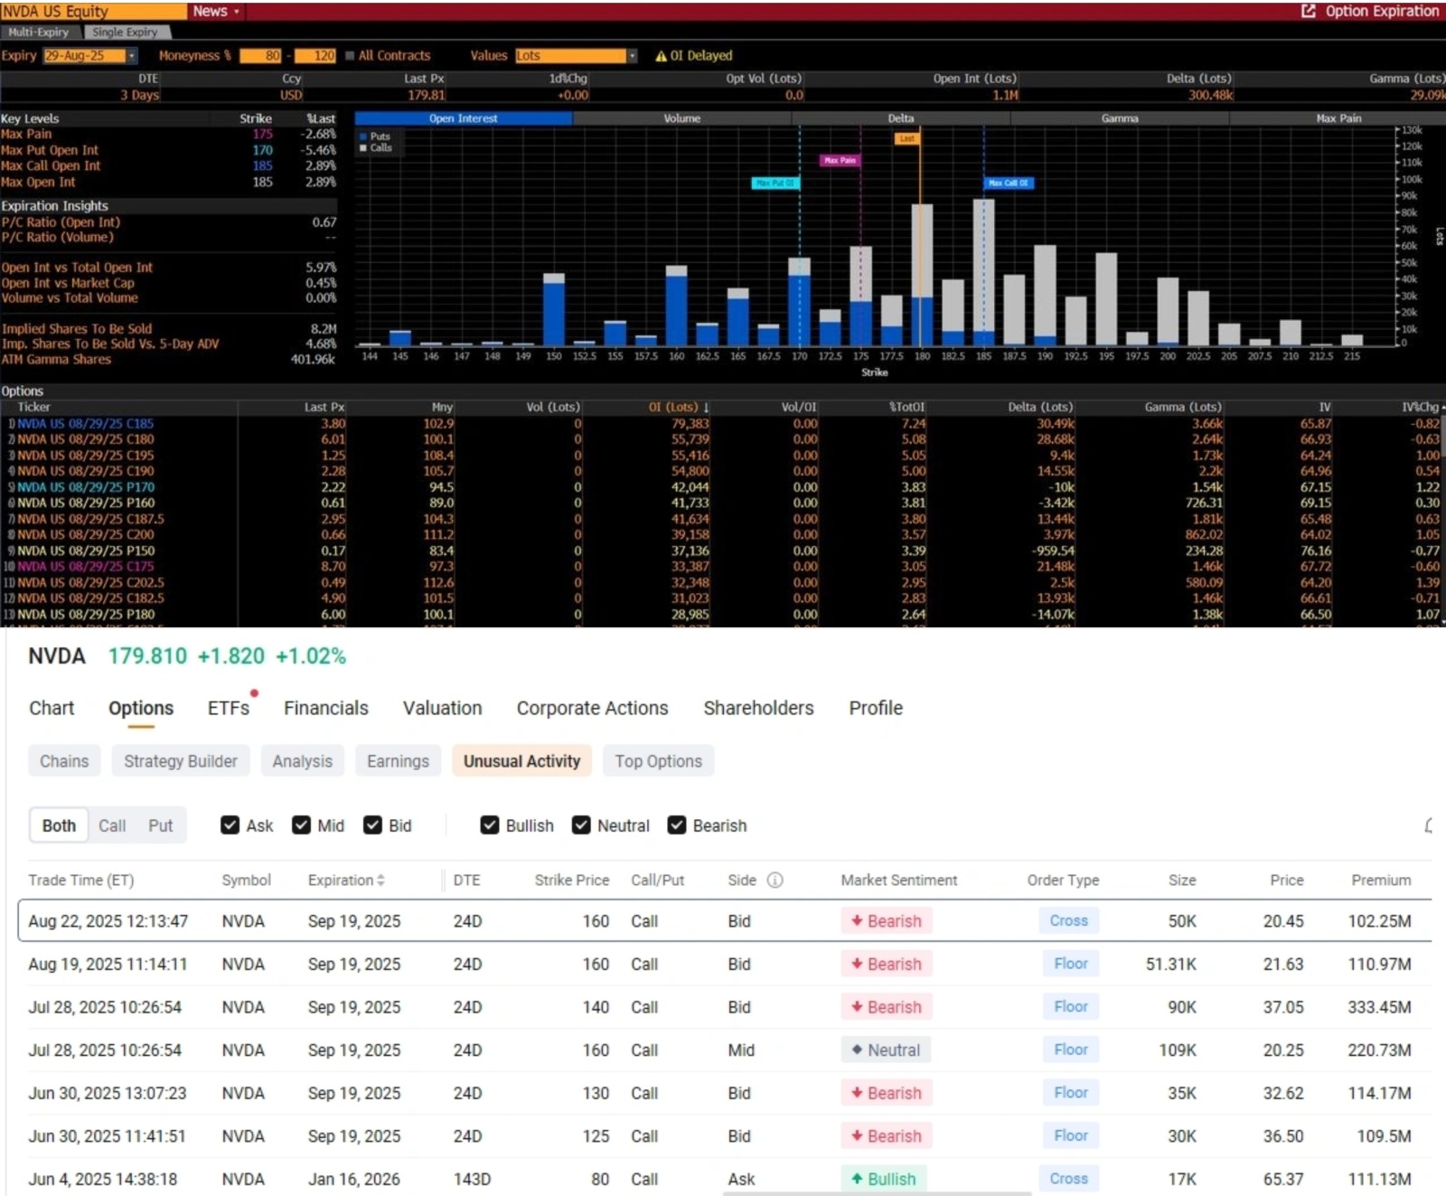
Task: Open the Top Options section
Action: pyautogui.click(x=658, y=761)
